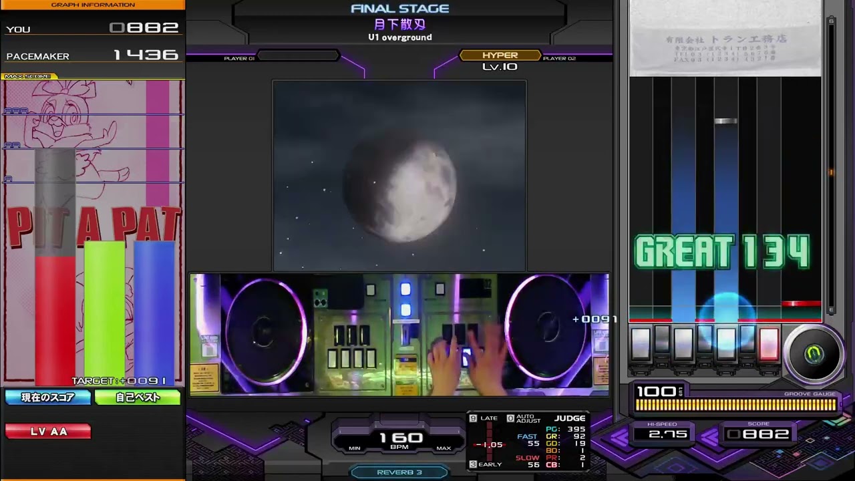Click the PACEMAKER score 1436
Screen dimensions: 855x481
click(146, 55)
